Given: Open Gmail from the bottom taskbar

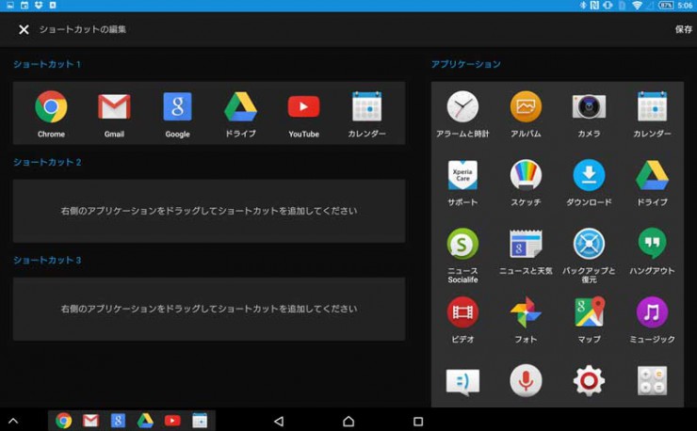Looking at the screenshot, I should (x=90, y=421).
